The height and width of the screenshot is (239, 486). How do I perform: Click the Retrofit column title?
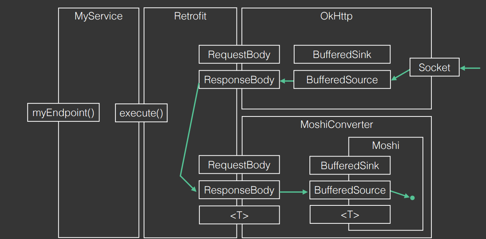point(190,16)
